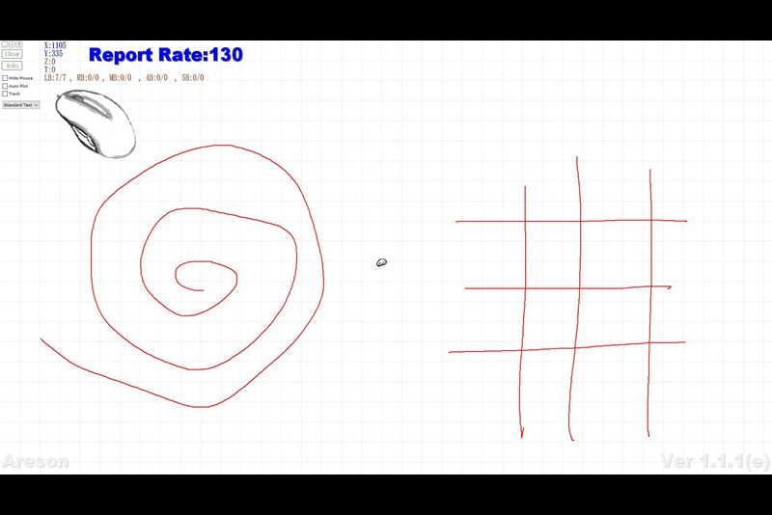Click the Y:335 coordinate readout

point(54,53)
